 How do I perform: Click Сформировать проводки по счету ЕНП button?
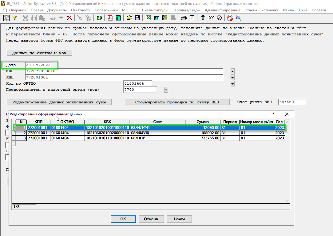(x=177, y=102)
